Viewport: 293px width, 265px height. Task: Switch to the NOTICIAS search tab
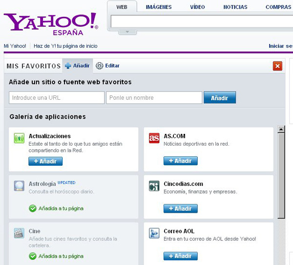(235, 7)
